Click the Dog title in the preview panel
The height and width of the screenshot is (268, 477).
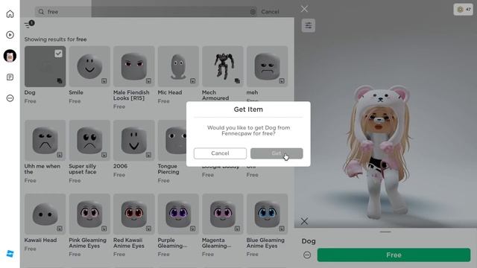click(x=309, y=241)
